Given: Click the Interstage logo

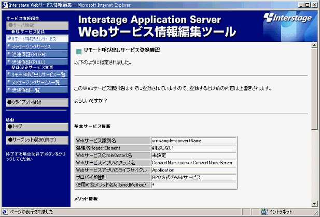Looking at the screenshot, I should [x=288, y=18].
